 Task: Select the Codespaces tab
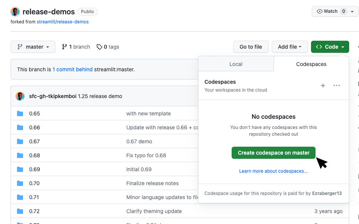tap(311, 64)
